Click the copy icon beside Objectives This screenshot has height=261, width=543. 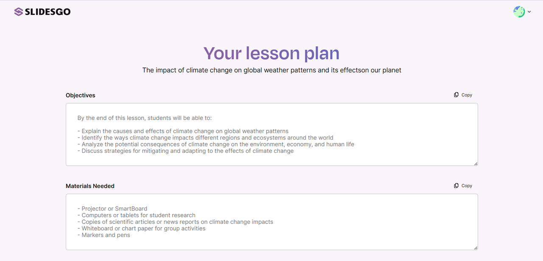click(x=456, y=95)
